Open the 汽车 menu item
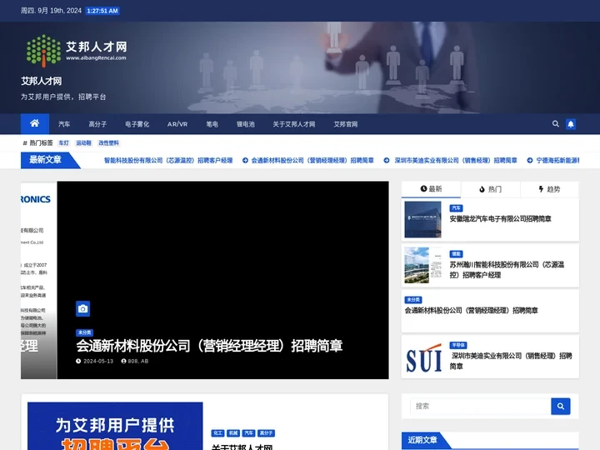Screen dimensions: 600x450 coord(64,124)
